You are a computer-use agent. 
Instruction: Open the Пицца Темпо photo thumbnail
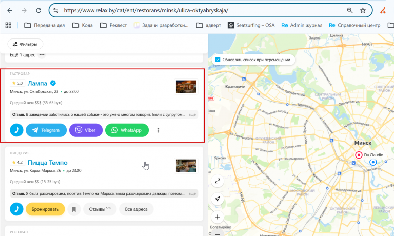click(186, 166)
